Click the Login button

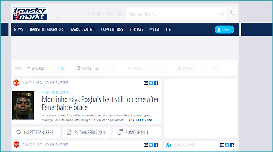click(x=224, y=30)
